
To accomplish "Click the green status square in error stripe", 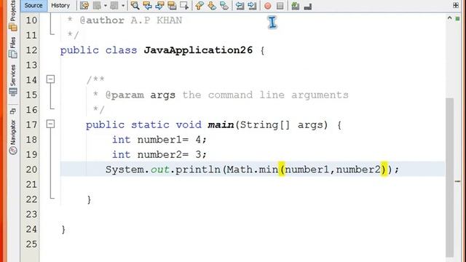I will pyautogui.click(x=458, y=19).
